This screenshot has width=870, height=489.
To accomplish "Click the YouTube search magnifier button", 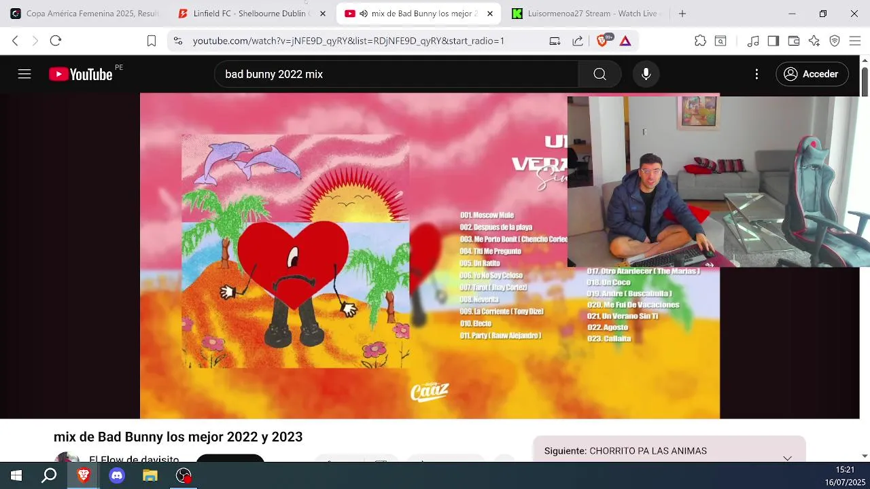I will coord(599,74).
